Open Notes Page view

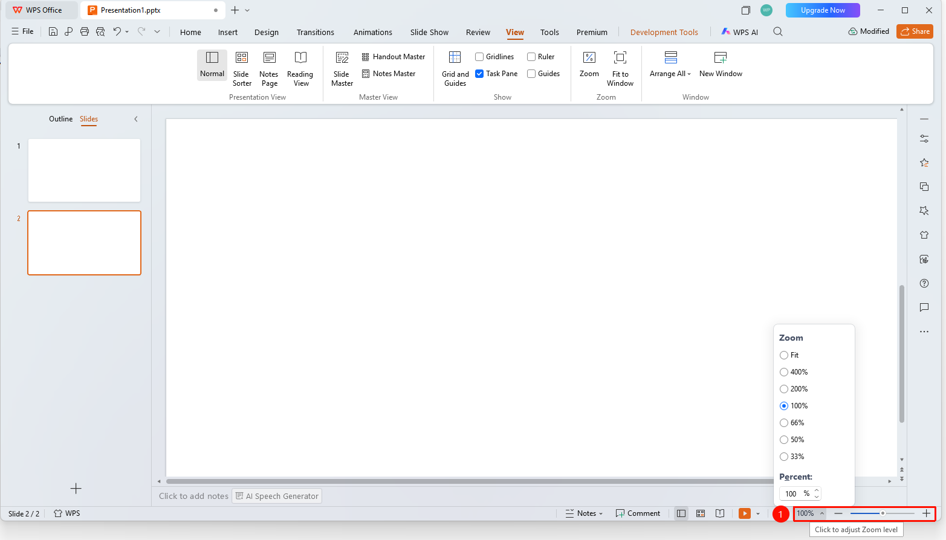pos(269,69)
